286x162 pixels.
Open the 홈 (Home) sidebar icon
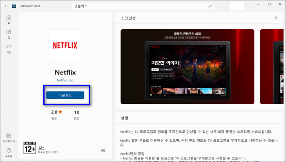point(9,19)
